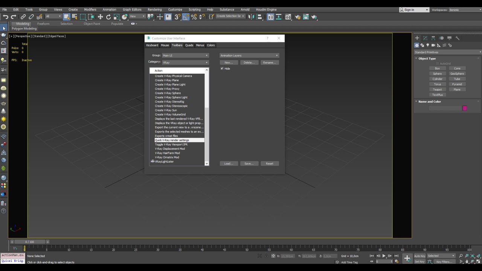
Task: Open the Category dropdown showing VRay
Action: pyautogui.click(x=185, y=62)
